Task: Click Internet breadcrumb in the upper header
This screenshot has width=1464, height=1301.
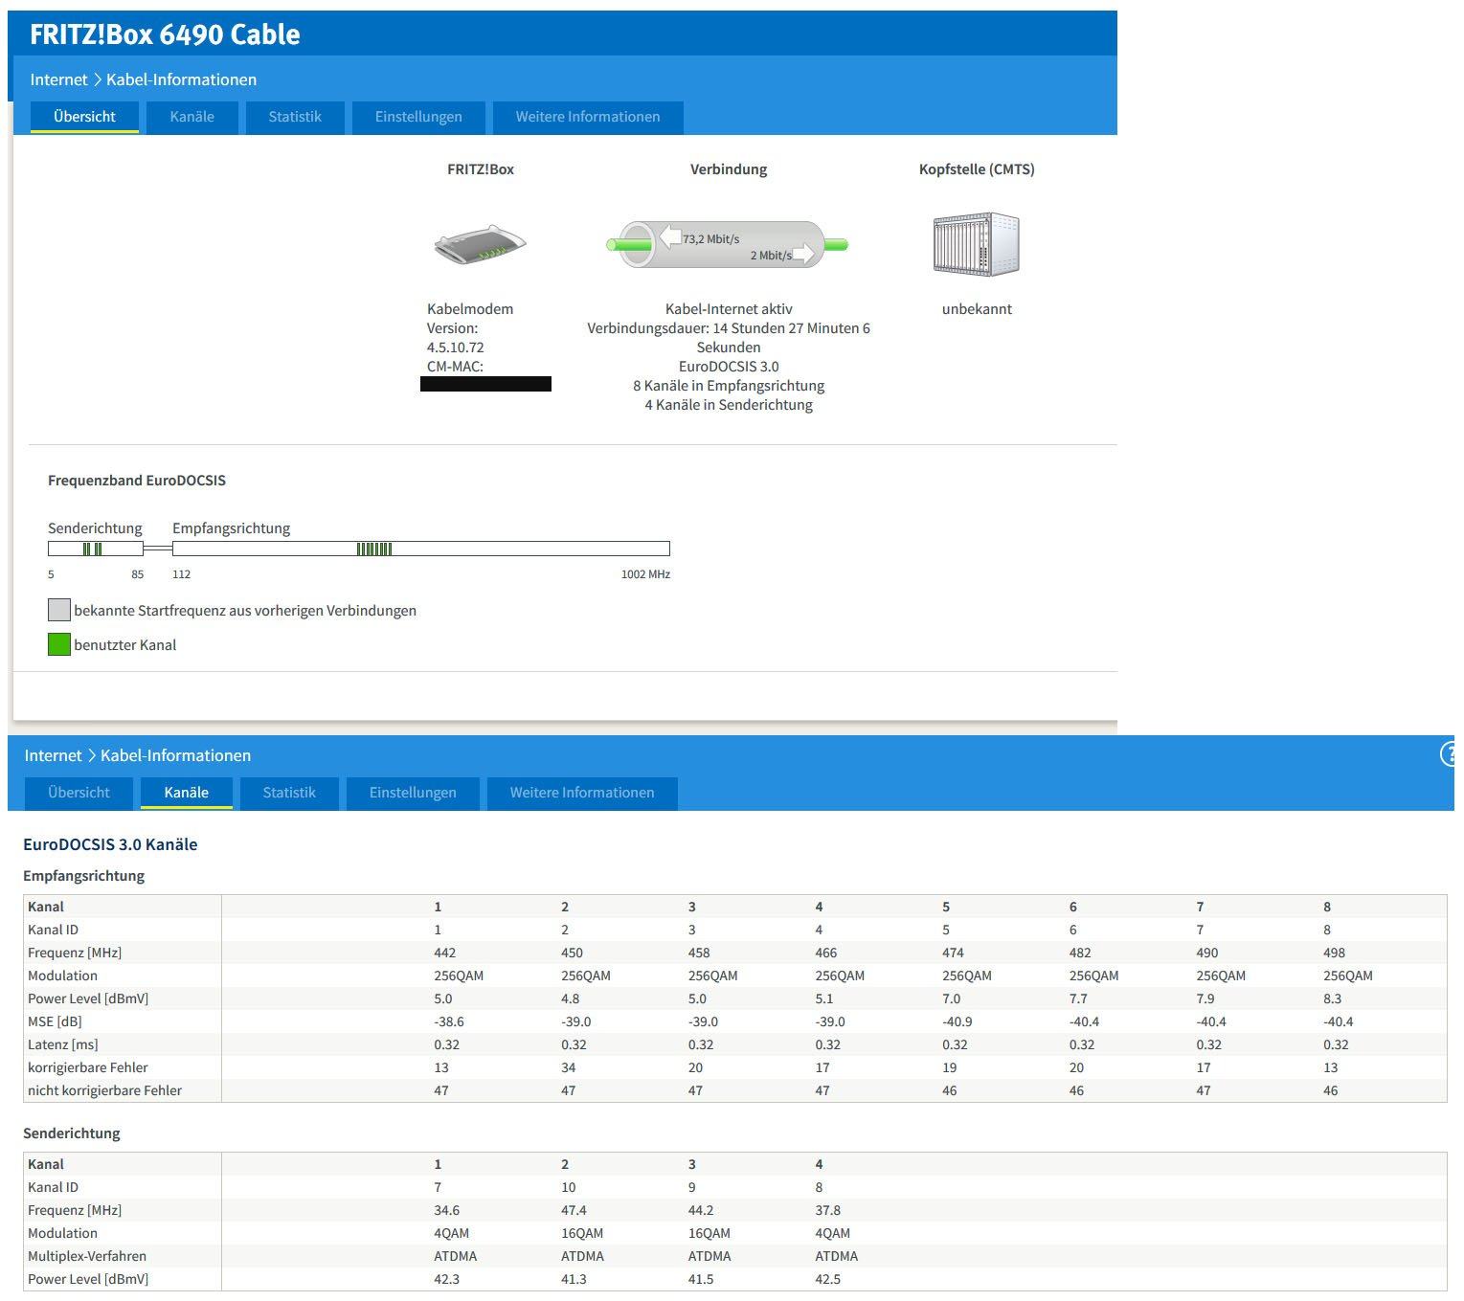Action: pos(58,79)
